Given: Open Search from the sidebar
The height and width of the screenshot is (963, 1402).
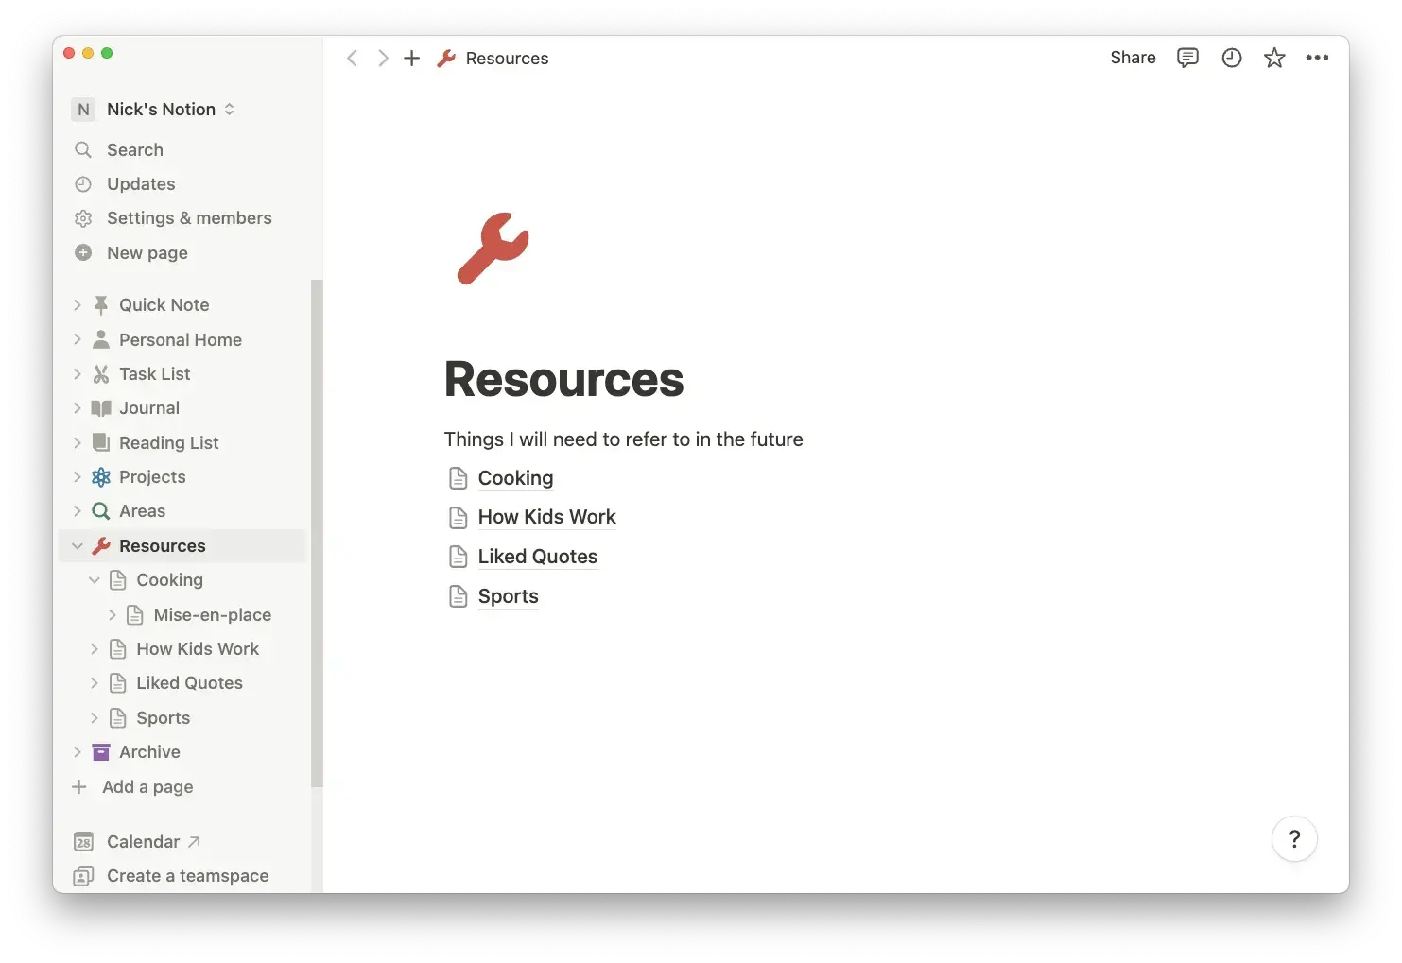Looking at the screenshot, I should click(133, 149).
